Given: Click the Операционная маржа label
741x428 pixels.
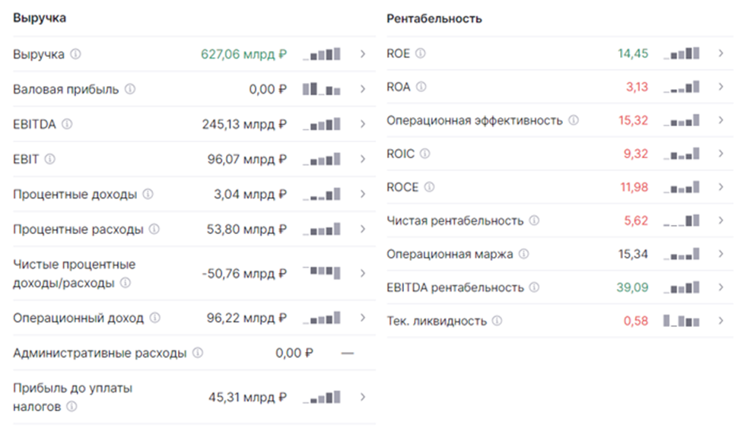Looking at the screenshot, I should 450,254.
